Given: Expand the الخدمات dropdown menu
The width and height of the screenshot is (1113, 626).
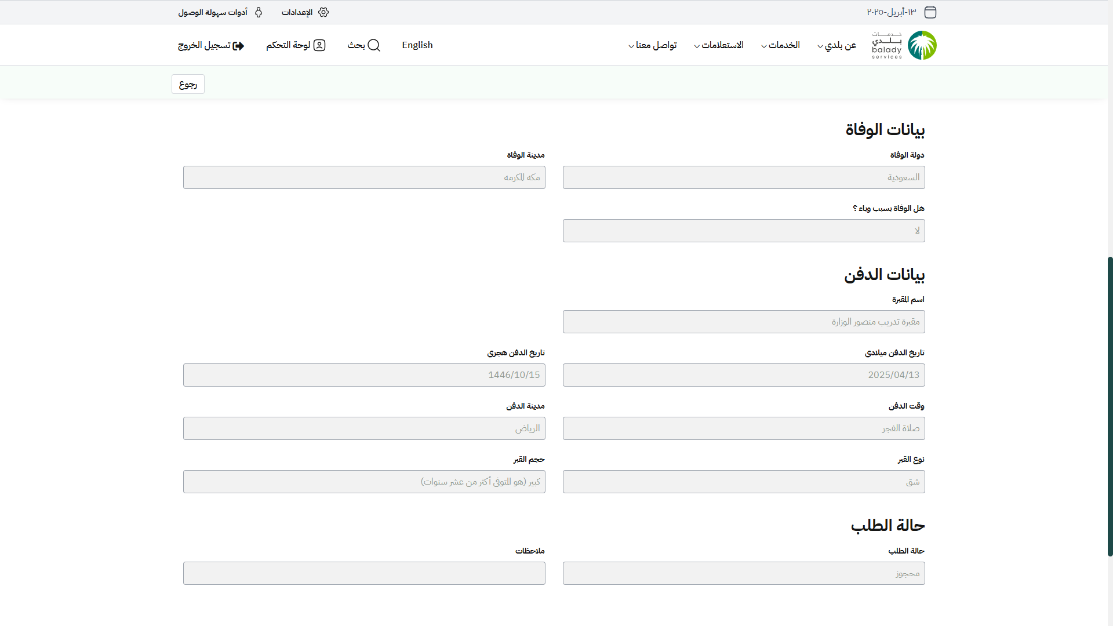Looking at the screenshot, I should 780,45.
